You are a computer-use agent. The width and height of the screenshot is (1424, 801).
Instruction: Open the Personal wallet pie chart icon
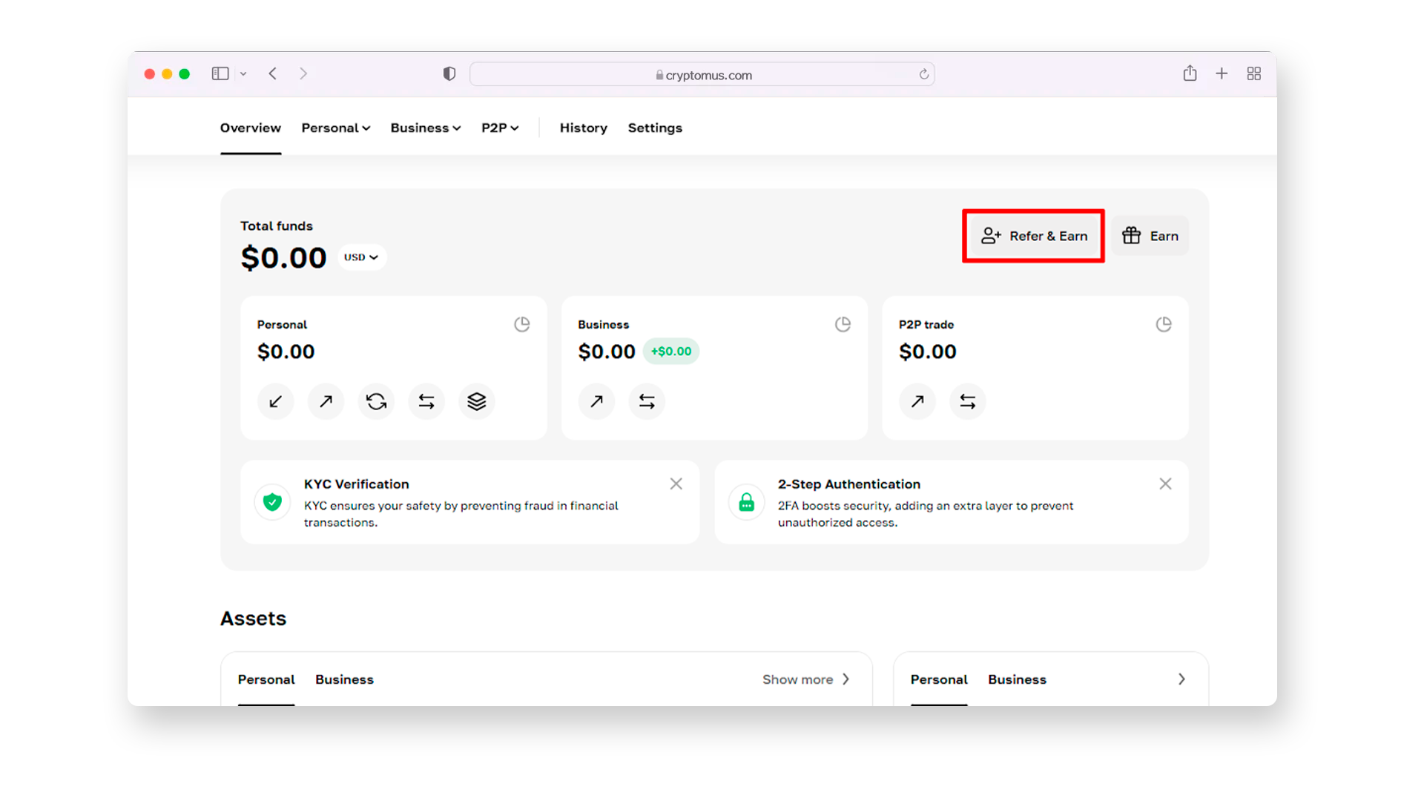(x=521, y=324)
